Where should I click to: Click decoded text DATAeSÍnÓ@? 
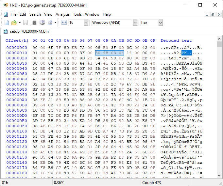point(189,63)
